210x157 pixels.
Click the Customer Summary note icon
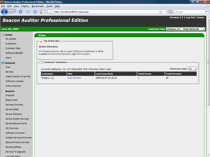coord(41,62)
